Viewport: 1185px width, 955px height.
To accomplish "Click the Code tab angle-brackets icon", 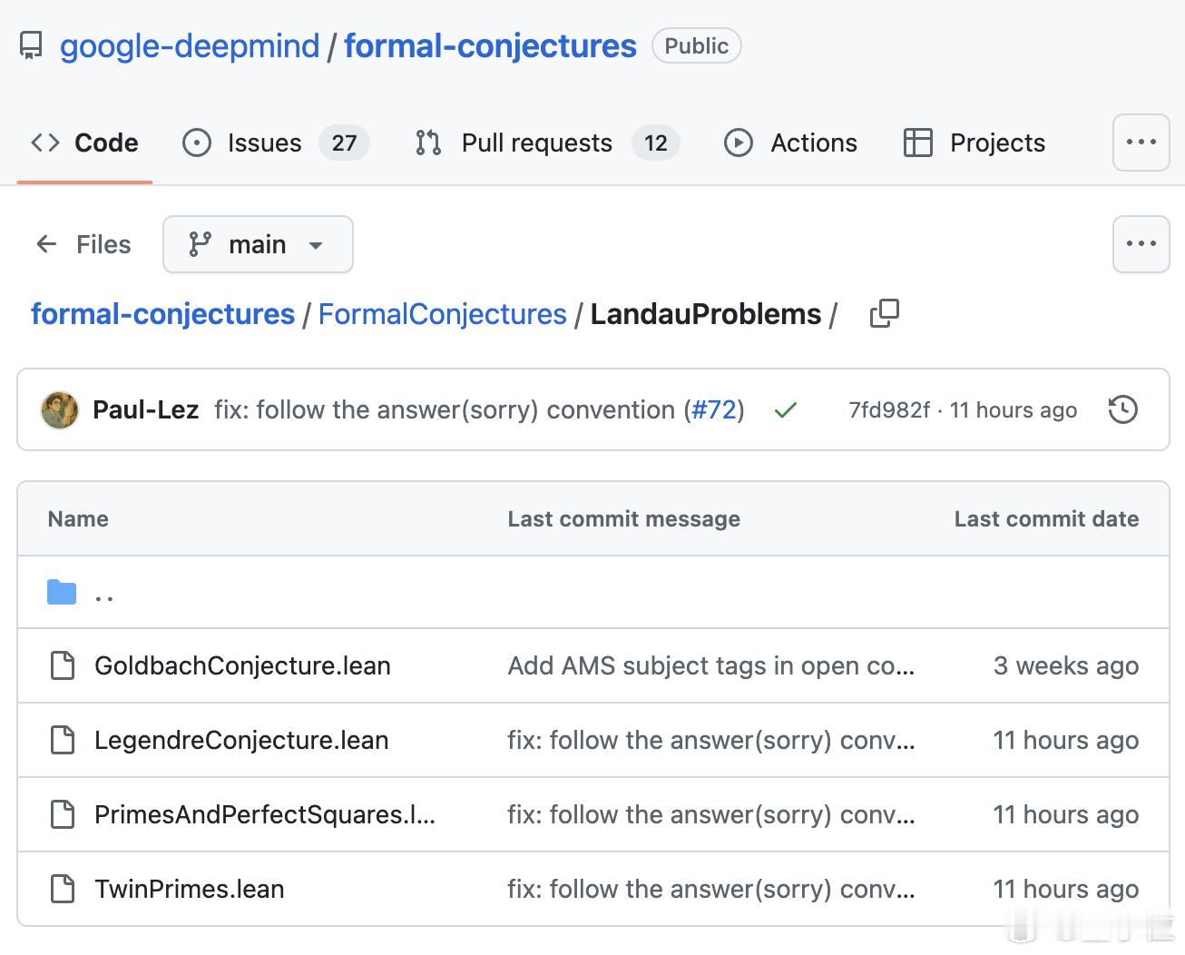I will point(45,143).
